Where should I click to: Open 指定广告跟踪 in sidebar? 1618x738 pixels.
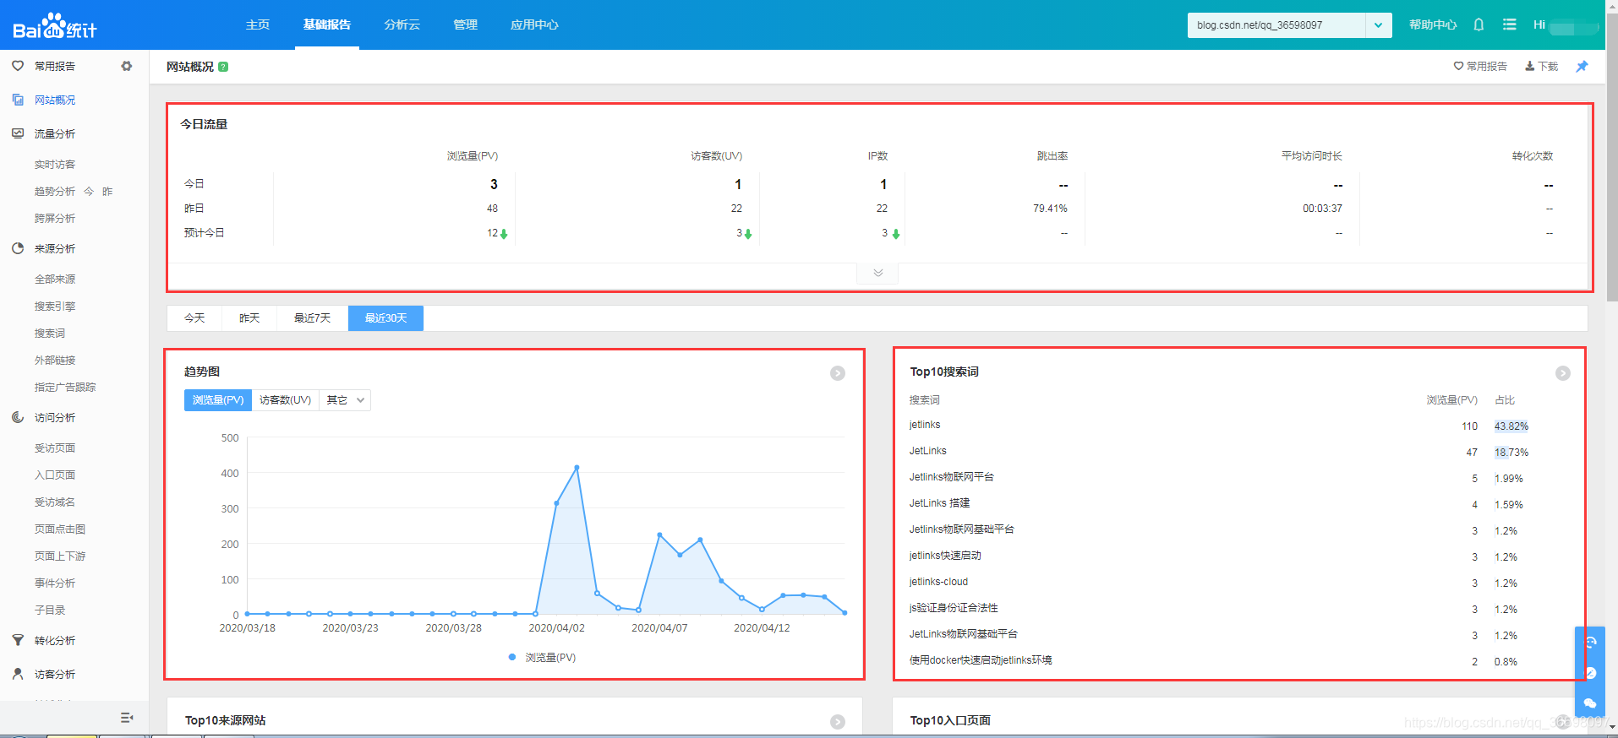point(65,388)
